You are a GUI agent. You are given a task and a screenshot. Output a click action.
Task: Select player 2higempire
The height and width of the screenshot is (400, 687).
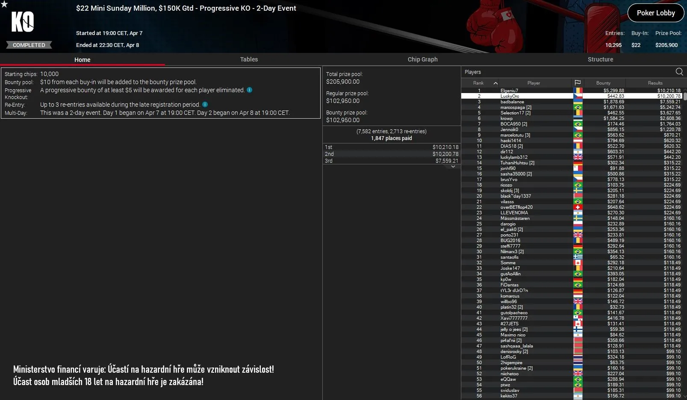point(572,362)
